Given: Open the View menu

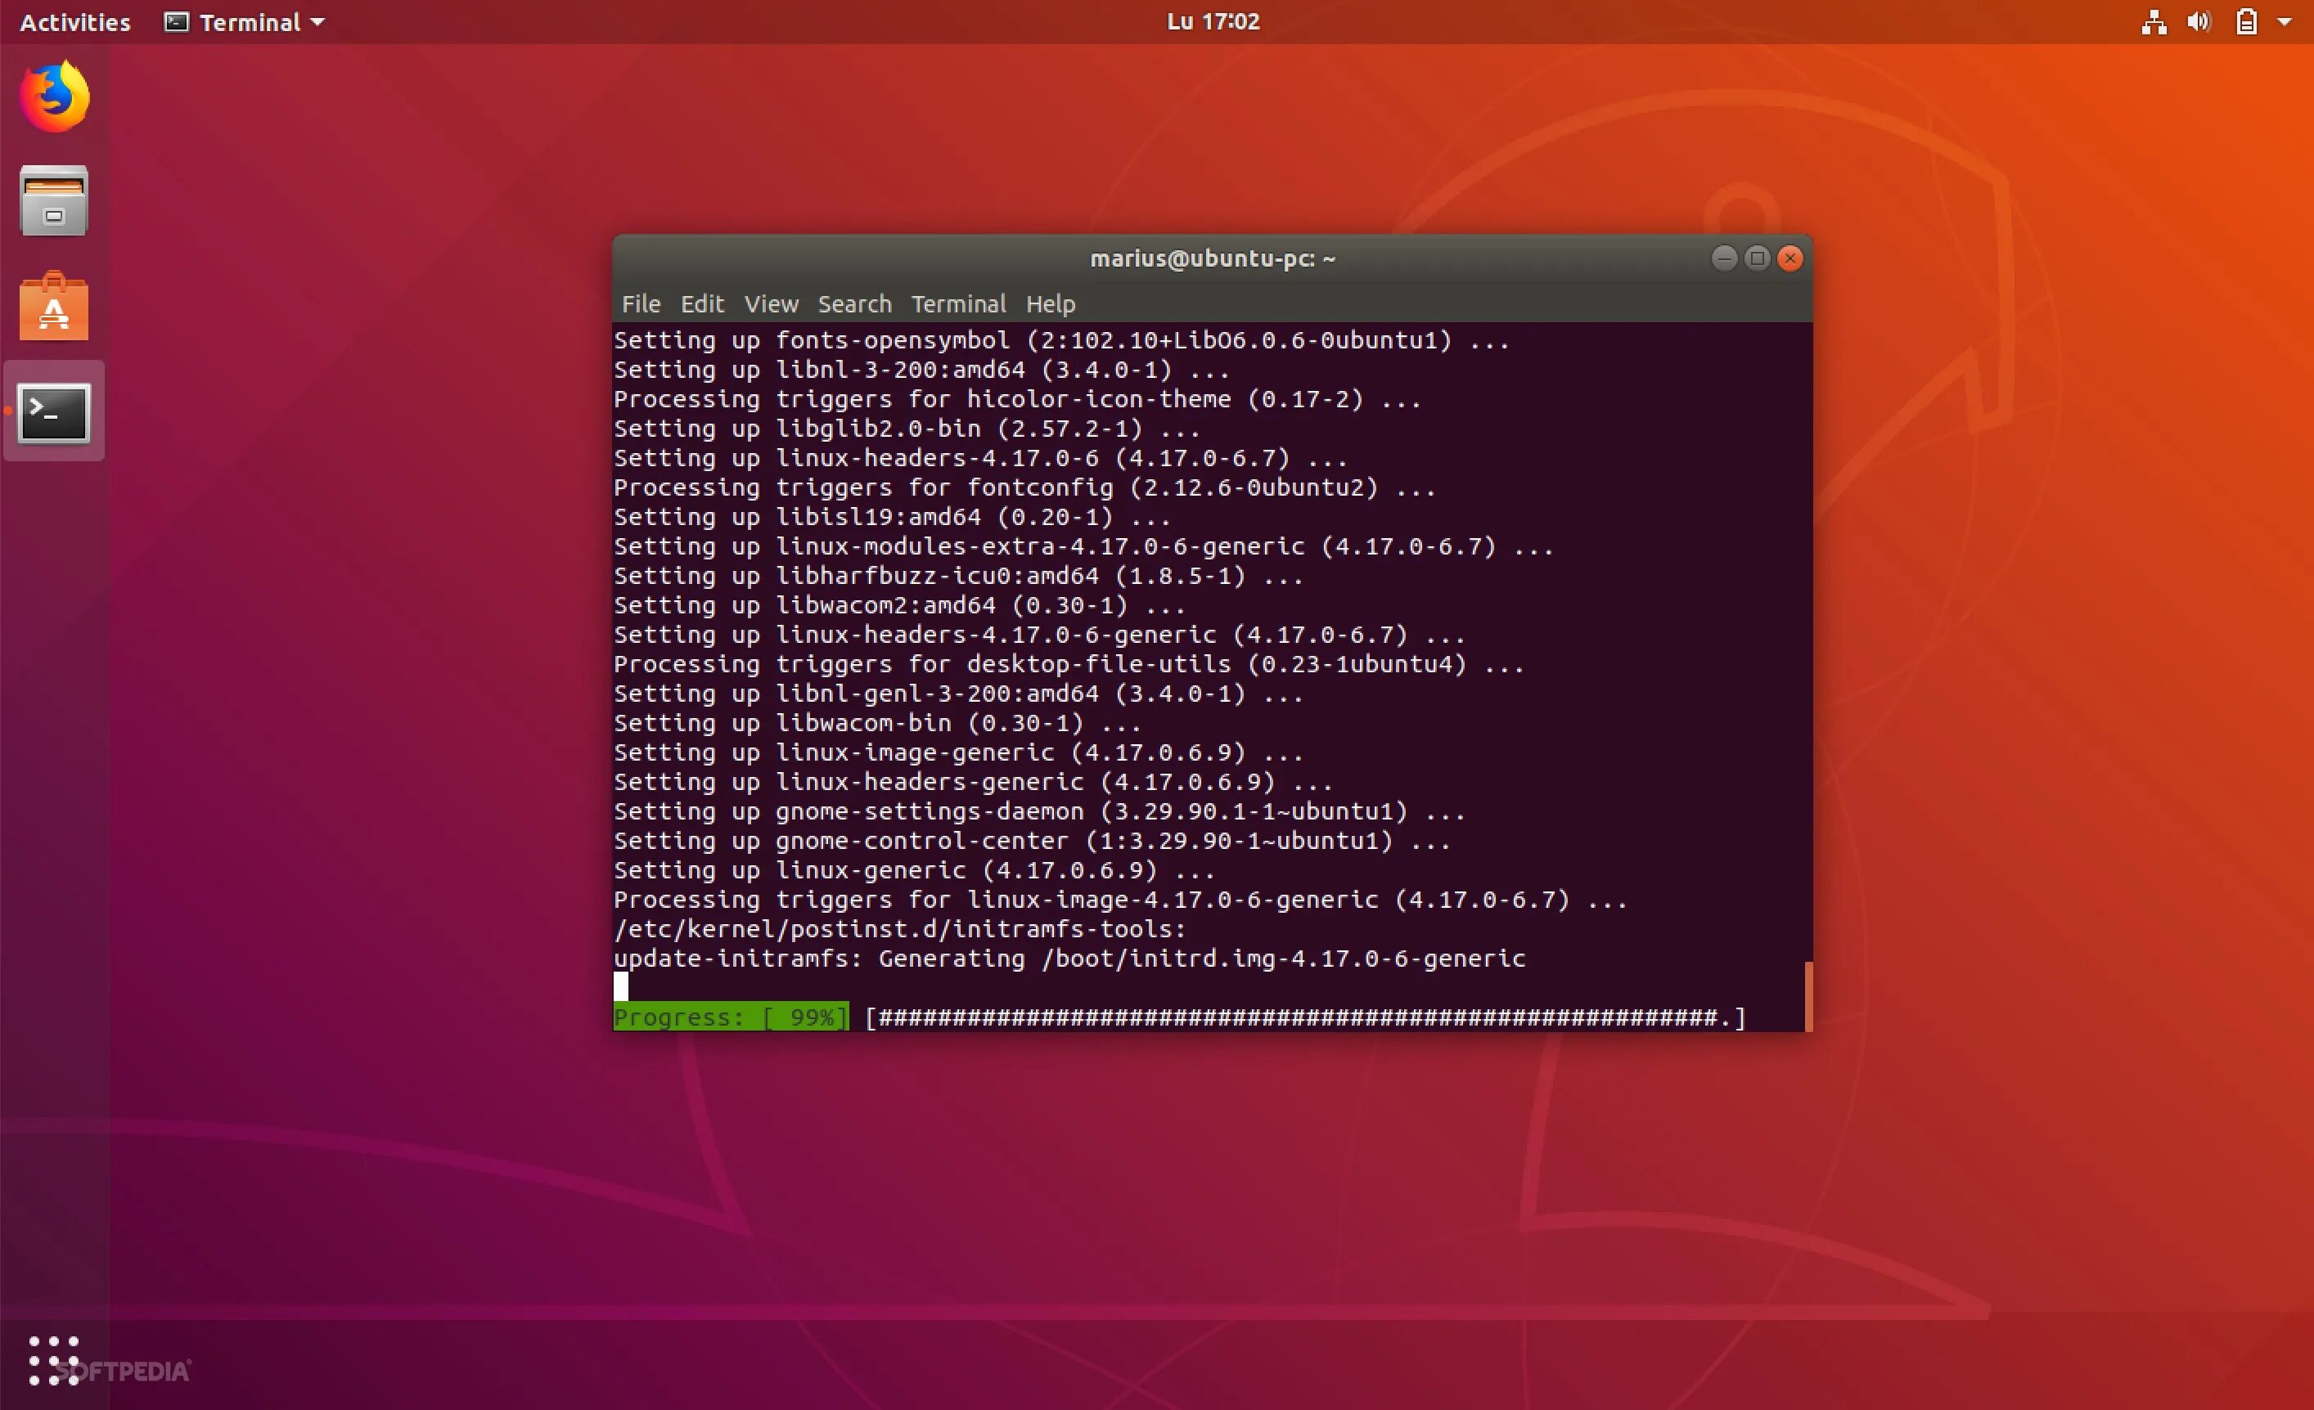Looking at the screenshot, I should click(x=771, y=304).
